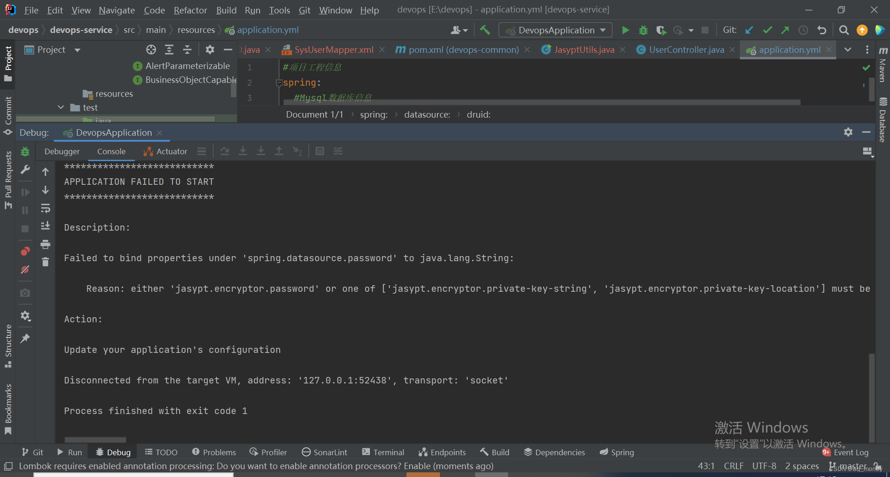Open the SysUserMapper.xml editor tab
890x477 pixels.
(x=334, y=50)
